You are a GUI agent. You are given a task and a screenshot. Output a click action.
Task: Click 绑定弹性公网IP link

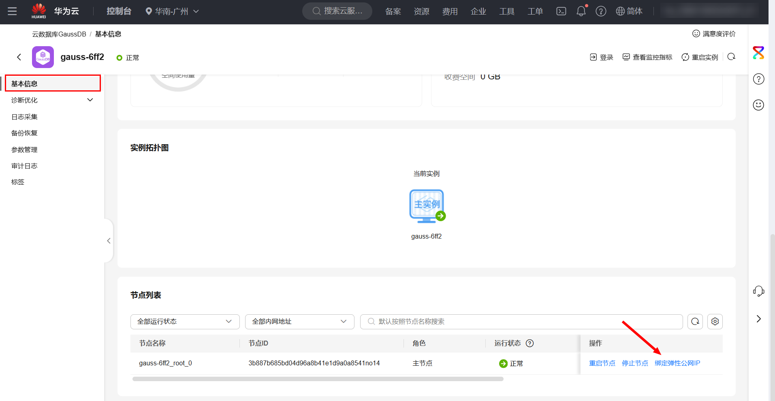pos(677,363)
